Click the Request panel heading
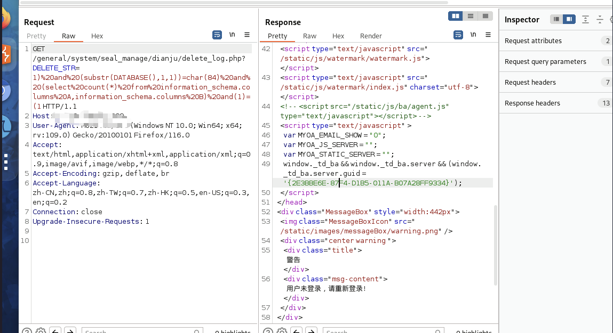Screen dimensions: 613x333 tap(39, 22)
